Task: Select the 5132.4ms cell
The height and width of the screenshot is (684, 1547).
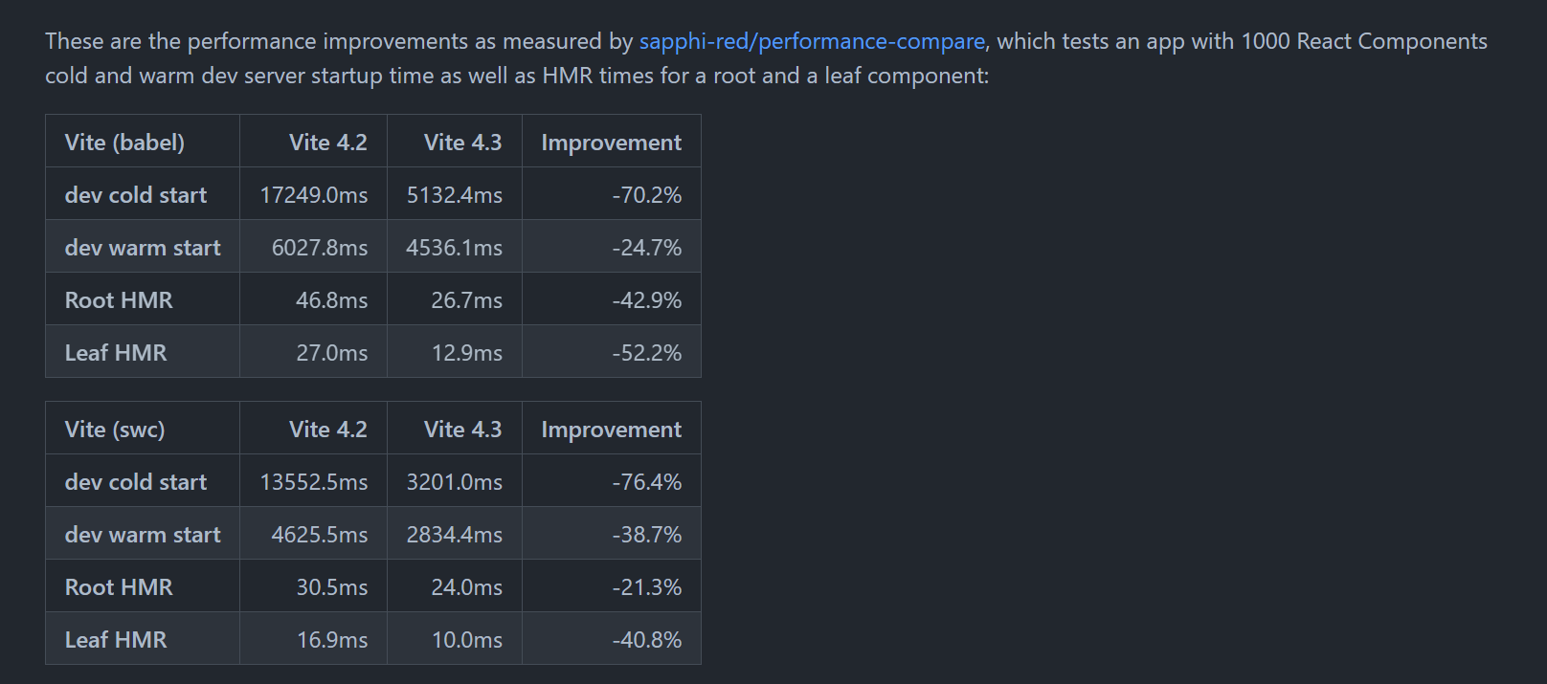Action: (x=454, y=195)
